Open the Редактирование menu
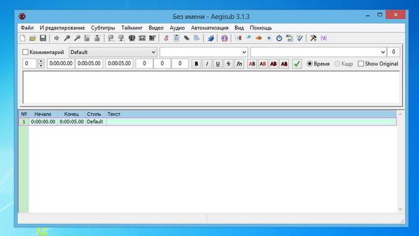Image resolution: width=419 pixels, height=236 pixels. [62, 28]
